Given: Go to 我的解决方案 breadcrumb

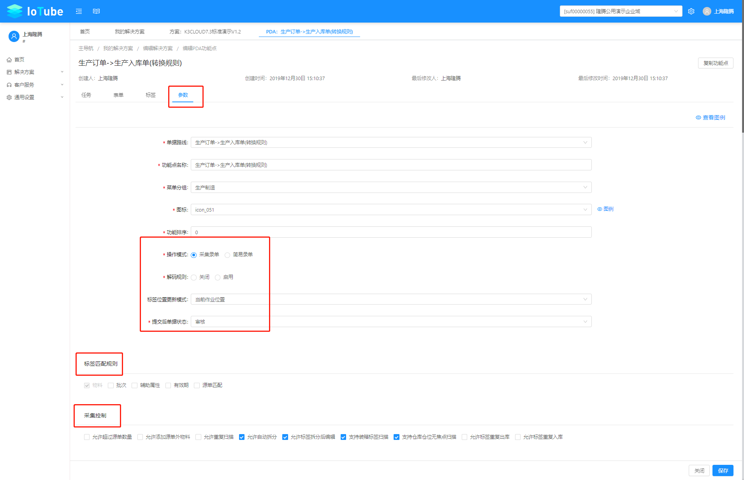Looking at the screenshot, I should click(x=118, y=48).
